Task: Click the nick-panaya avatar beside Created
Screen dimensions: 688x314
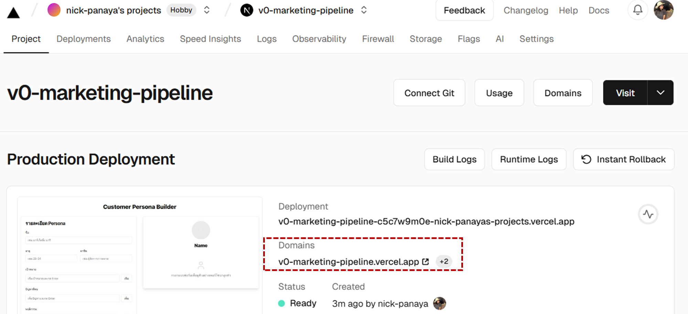Action: click(439, 303)
